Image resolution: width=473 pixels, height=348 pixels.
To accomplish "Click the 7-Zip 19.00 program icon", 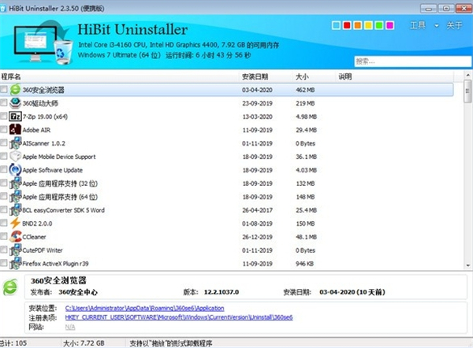I will click(x=15, y=117).
